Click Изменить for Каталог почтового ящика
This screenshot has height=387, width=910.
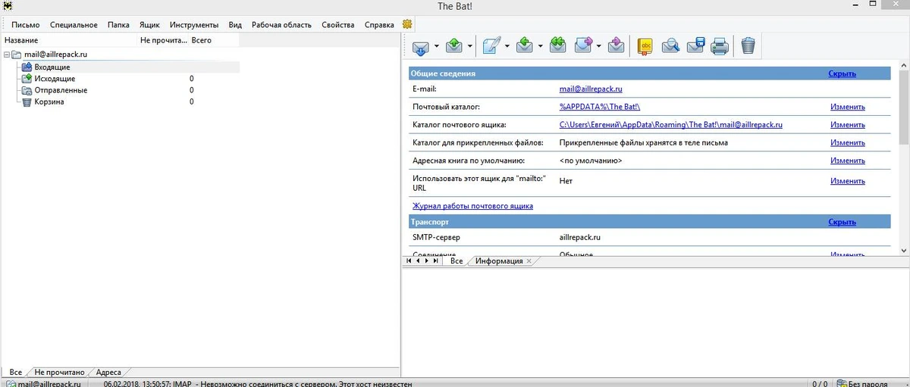coord(847,124)
